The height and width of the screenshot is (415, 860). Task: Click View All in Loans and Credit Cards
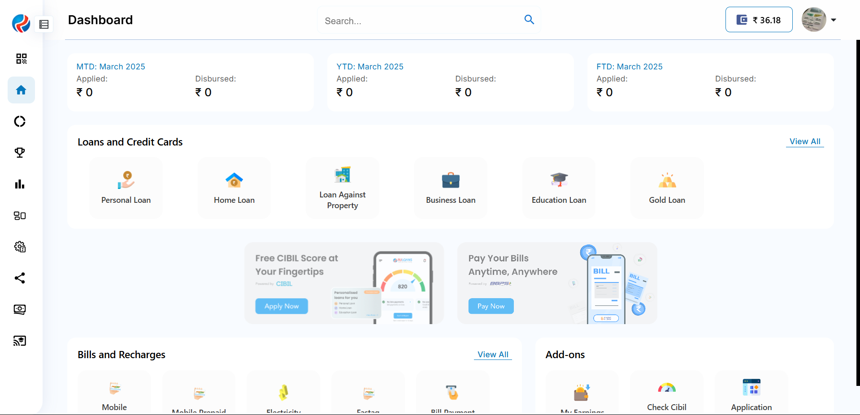[x=805, y=141]
